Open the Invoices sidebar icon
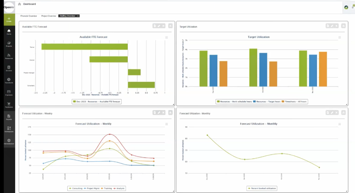355x193 pixels. [9, 68]
